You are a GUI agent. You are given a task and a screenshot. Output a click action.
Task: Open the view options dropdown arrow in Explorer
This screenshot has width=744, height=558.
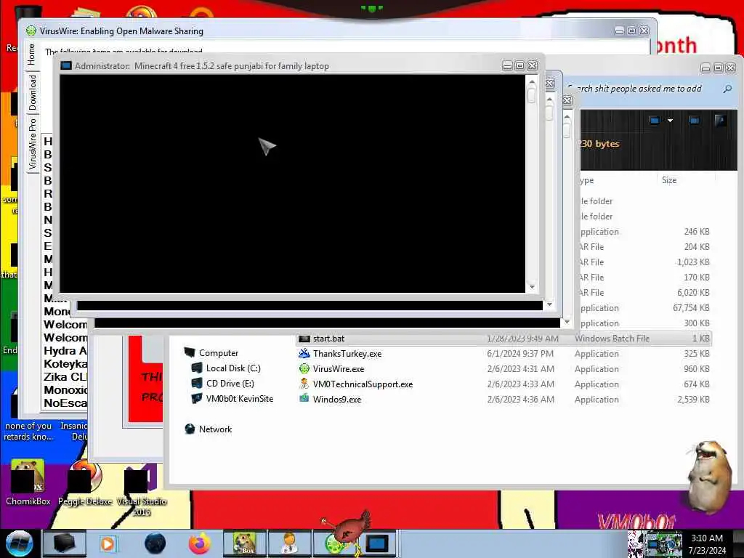(670, 121)
